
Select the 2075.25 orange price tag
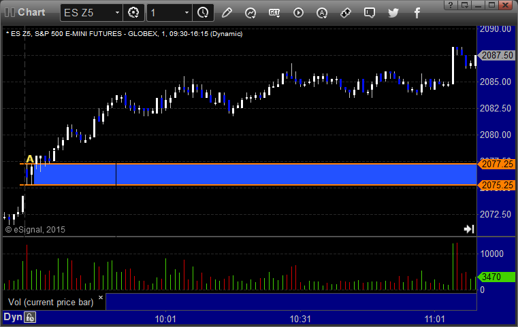496,185
